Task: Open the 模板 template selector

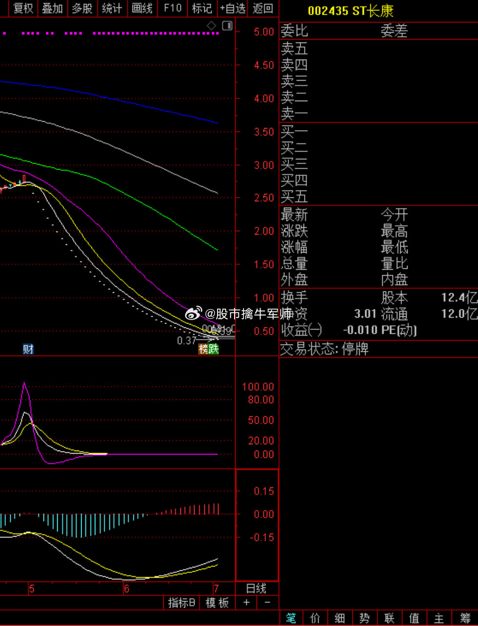Action: [x=217, y=603]
